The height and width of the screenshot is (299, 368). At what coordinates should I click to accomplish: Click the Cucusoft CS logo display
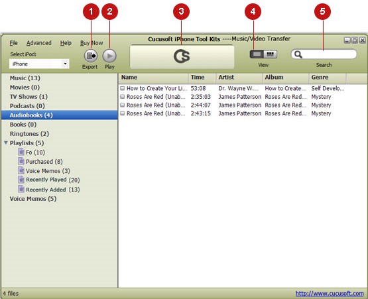(x=182, y=56)
